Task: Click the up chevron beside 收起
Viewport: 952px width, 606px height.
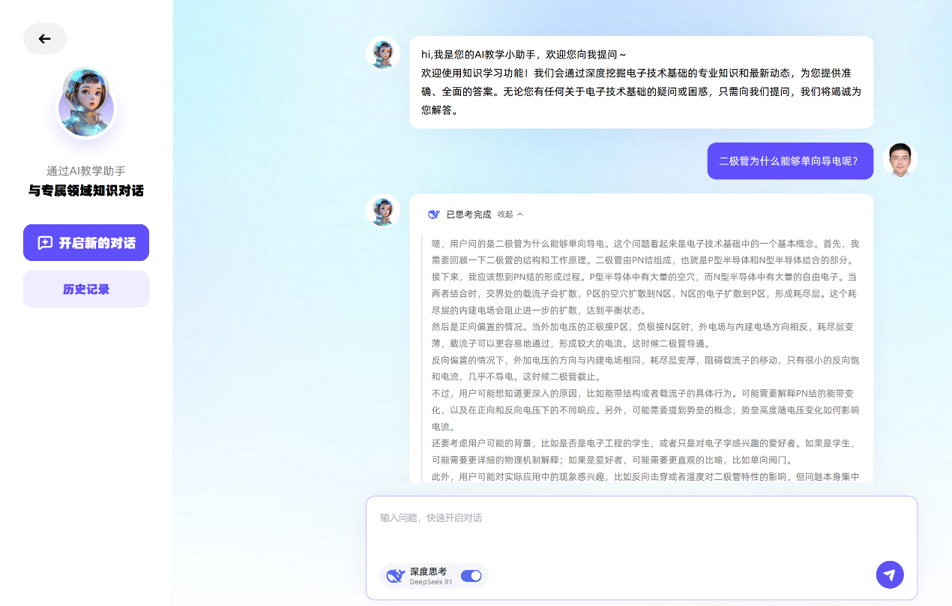Action: click(x=520, y=214)
